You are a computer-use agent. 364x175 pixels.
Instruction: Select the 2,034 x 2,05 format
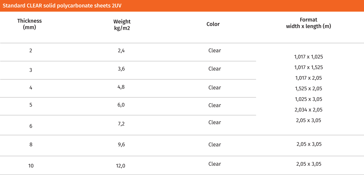click(308, 110)
